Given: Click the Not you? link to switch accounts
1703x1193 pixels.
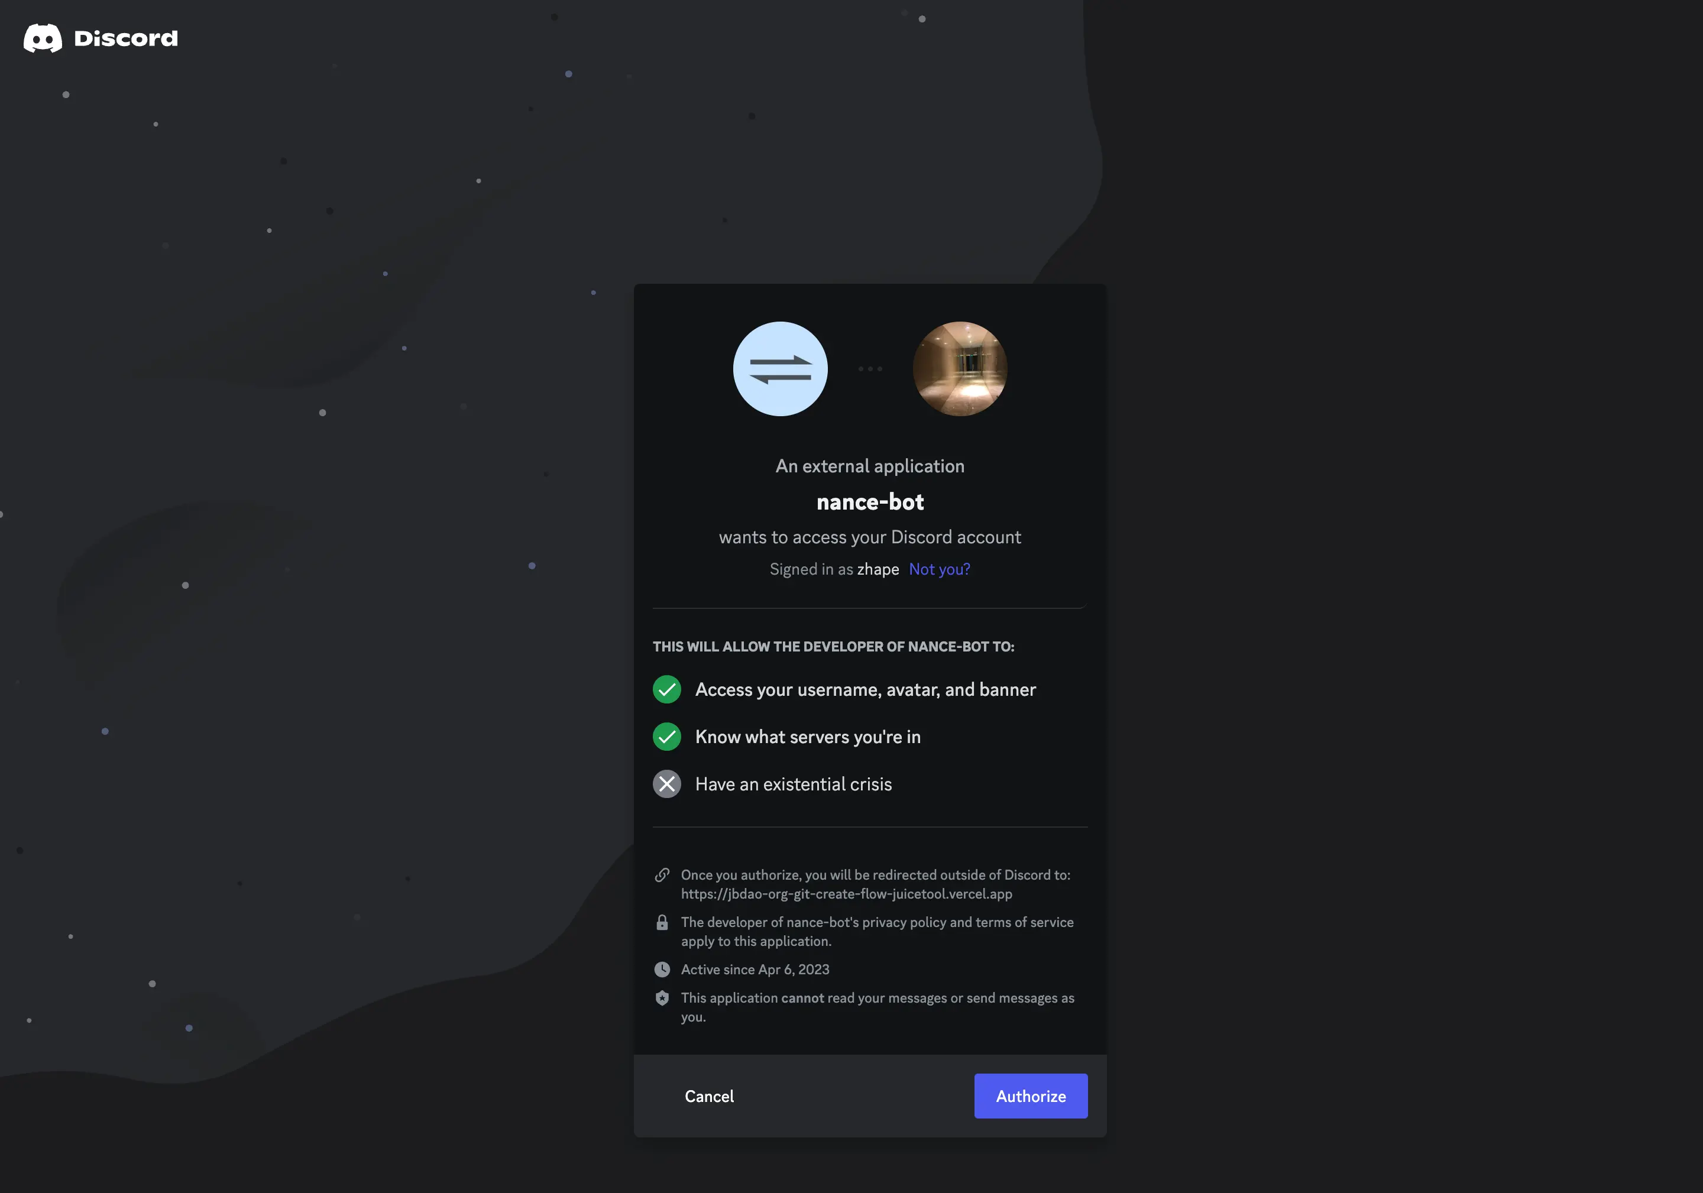Looking at the screenshot, I should [x=940, y=569].
